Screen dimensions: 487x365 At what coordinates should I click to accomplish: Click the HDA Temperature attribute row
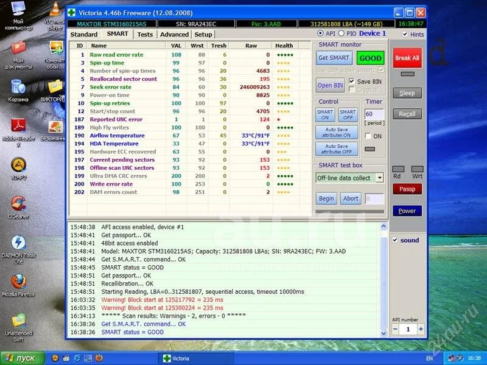pyautogui.click(x=190, y=144)
